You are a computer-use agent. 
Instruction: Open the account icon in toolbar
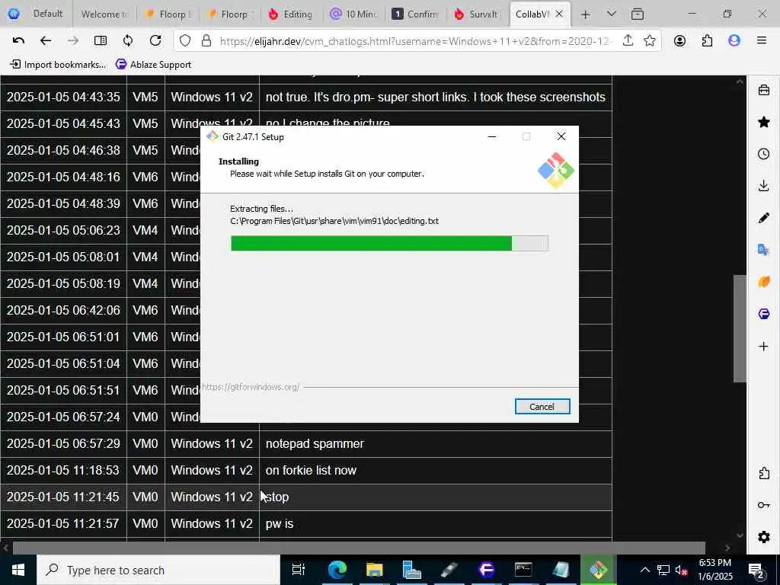(x=679, y=41)
